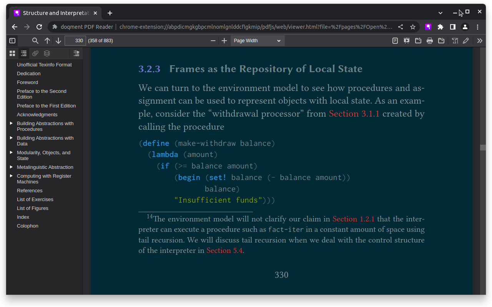
Task: Switch sidebar to thumbnails view
Action: (x=12, y=53)
